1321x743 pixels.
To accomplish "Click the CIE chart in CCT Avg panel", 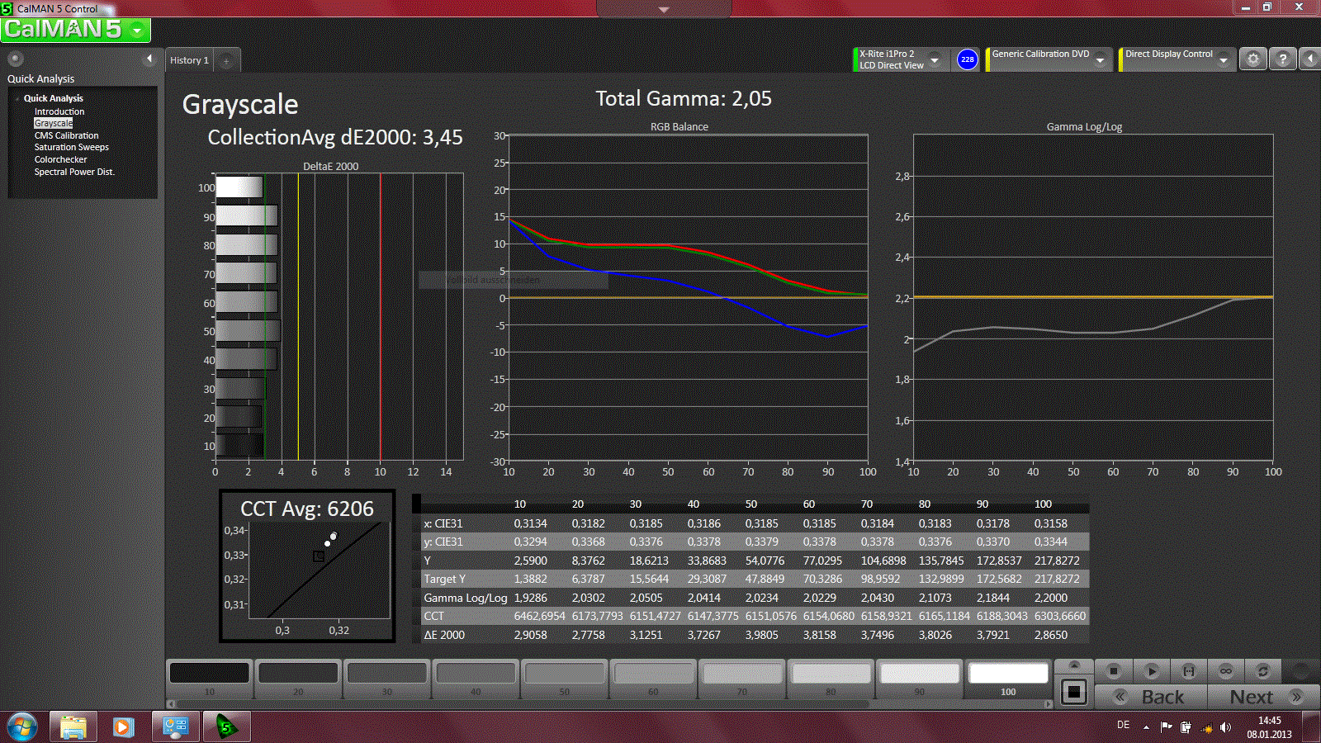I will click(x=319, y=570).
